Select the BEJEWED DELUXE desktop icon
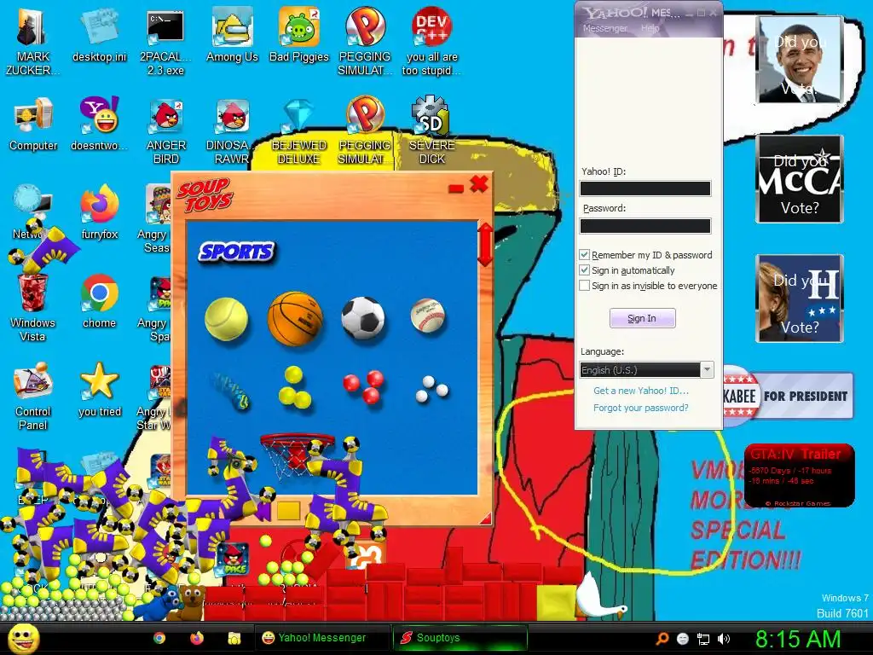This screenshot has height=655, width=873. coord(299,130)
